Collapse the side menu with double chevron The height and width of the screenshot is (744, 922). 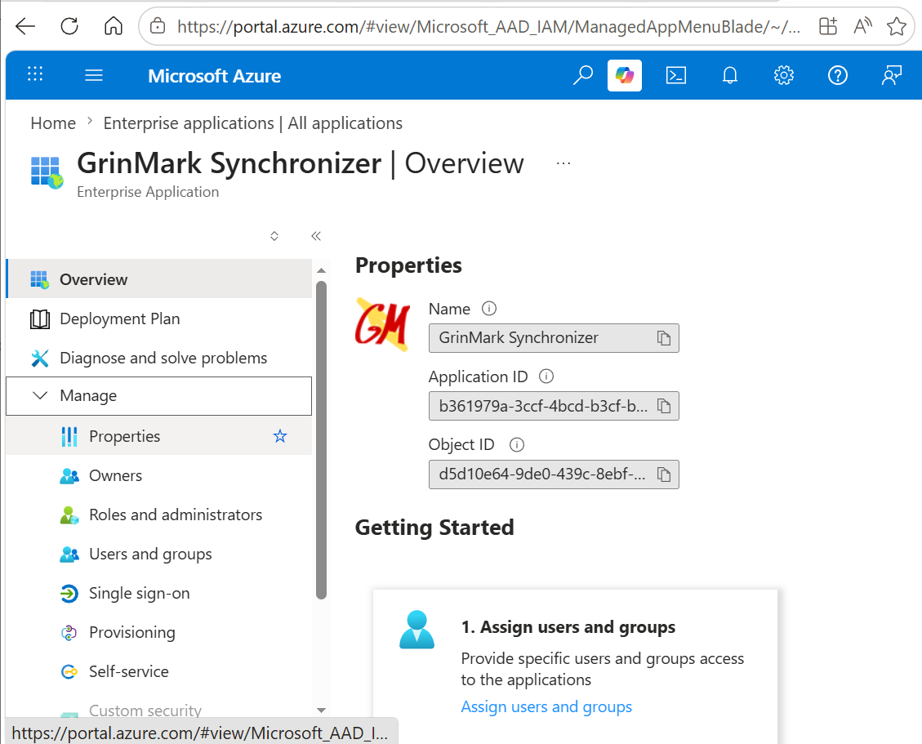click(316, 236)
